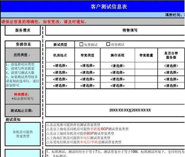Click the 机房地点 column header

point(60,55)
